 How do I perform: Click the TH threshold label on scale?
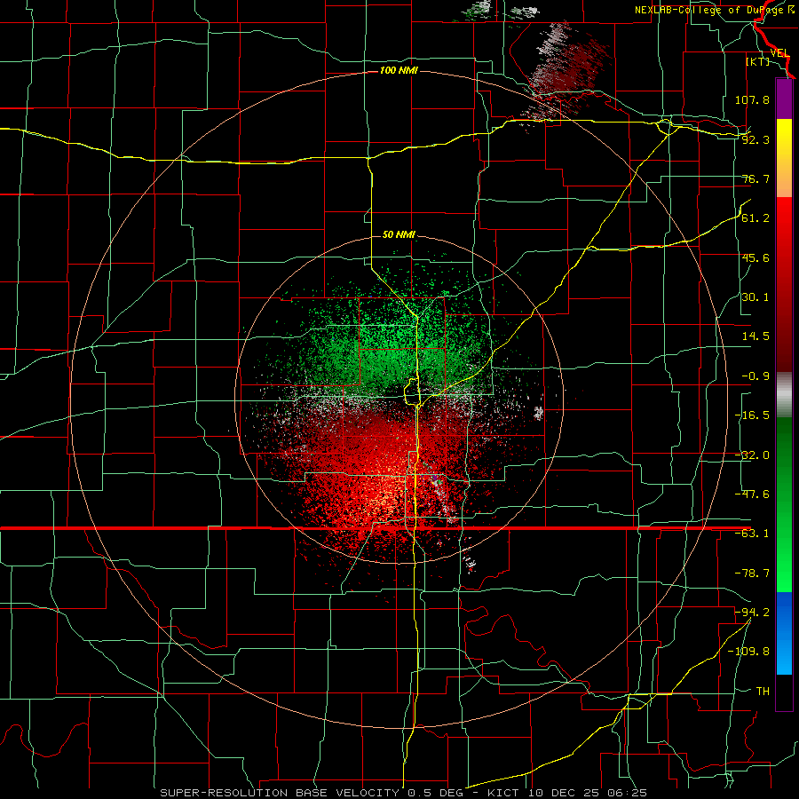pyautogui.click(x=763, y=692)
